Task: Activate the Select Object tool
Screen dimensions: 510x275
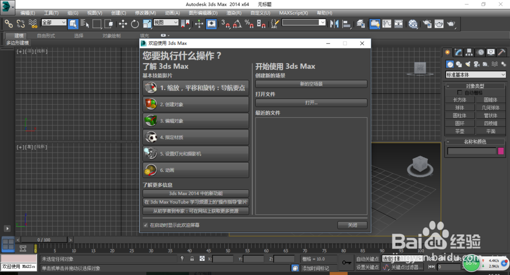Action: [x=73, y=24]
